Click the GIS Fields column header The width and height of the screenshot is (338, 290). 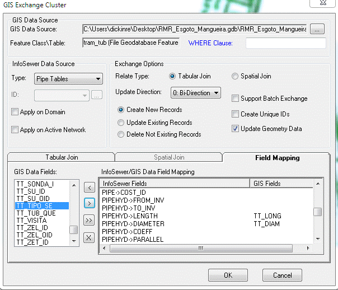pyautogui.click(x=281, y=184)
